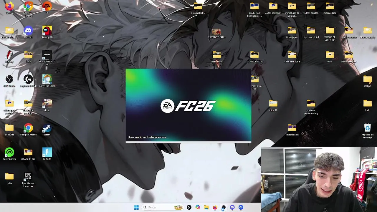Select the videos con loli folder
The width and height of the screenshot is (377, 212).
pyautogui.click(x=311, y=8)
